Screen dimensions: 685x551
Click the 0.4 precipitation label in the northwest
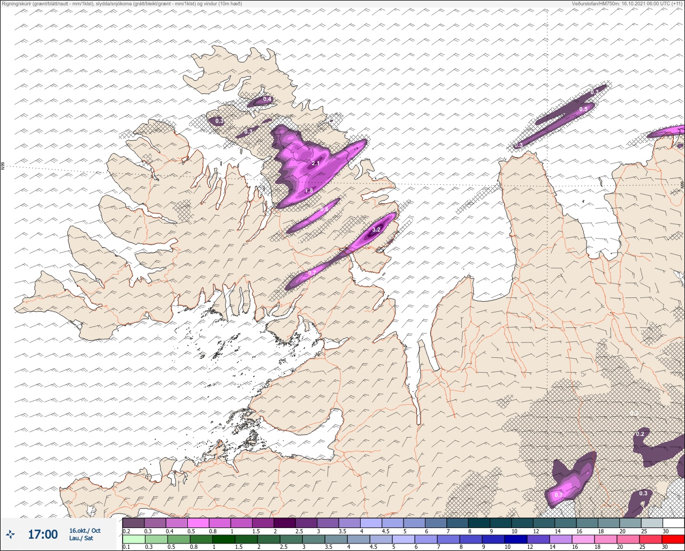(x=267, y=100)
